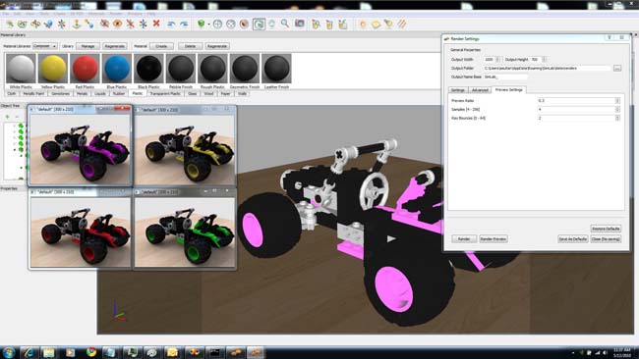639x359 pixels.
Task: Click the green plus icon in Object Tree
Action: (x=7, y=117)
